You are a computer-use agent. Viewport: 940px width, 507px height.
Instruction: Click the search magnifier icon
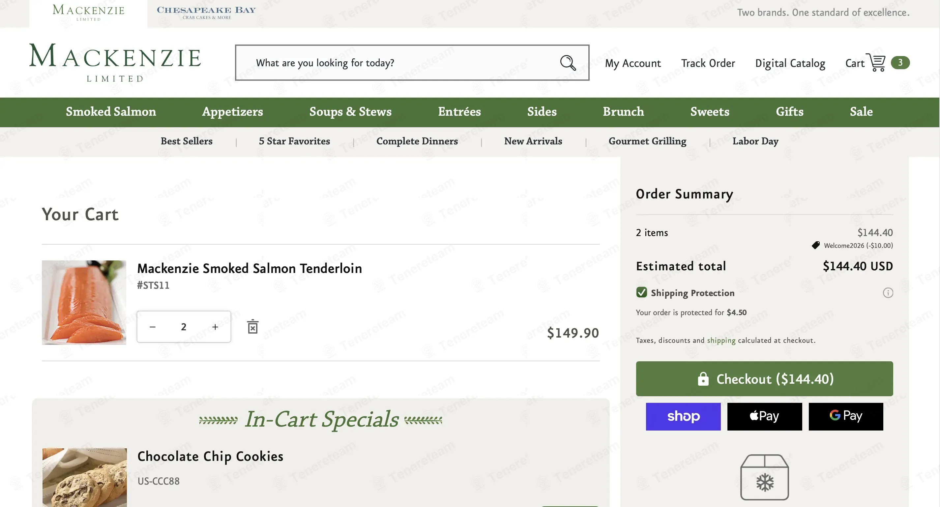tap(568, 63)
